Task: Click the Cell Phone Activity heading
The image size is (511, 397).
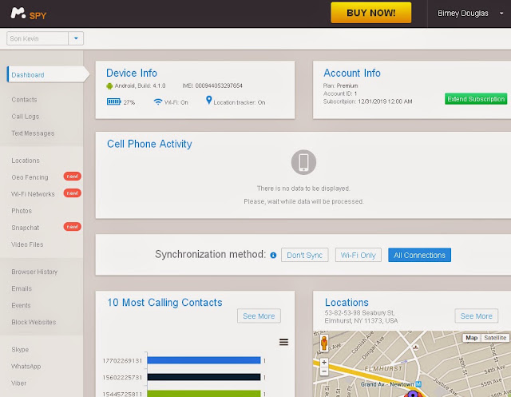Action: pyautogui.click(x=149, y=144)
